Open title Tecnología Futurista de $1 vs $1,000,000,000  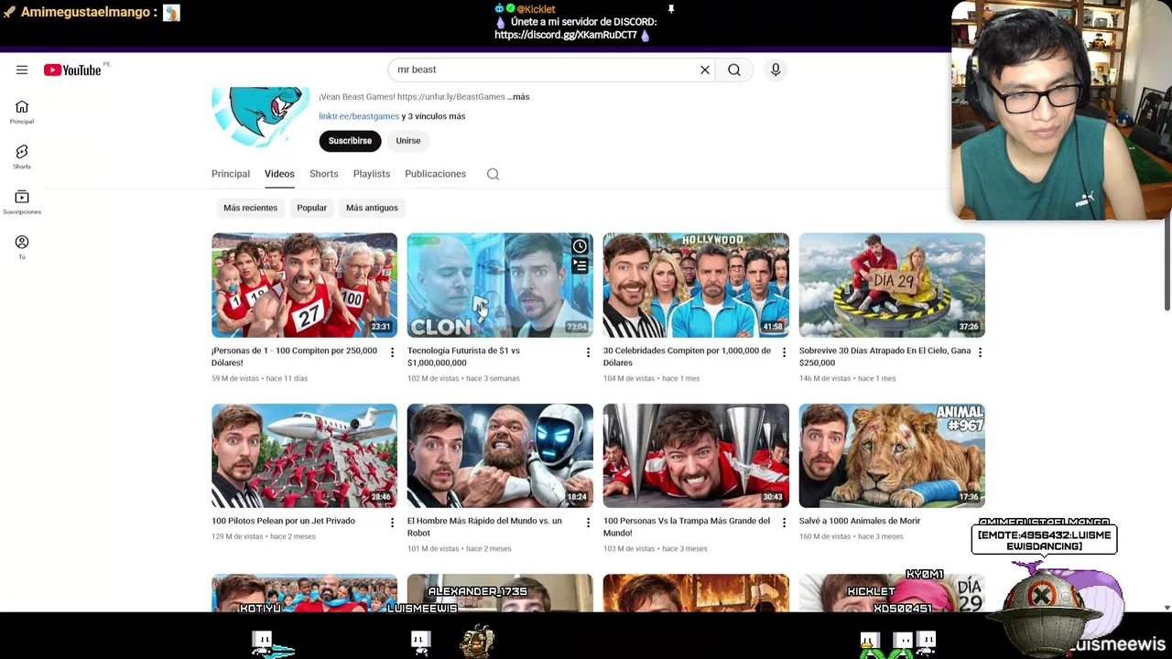point(463,356)
